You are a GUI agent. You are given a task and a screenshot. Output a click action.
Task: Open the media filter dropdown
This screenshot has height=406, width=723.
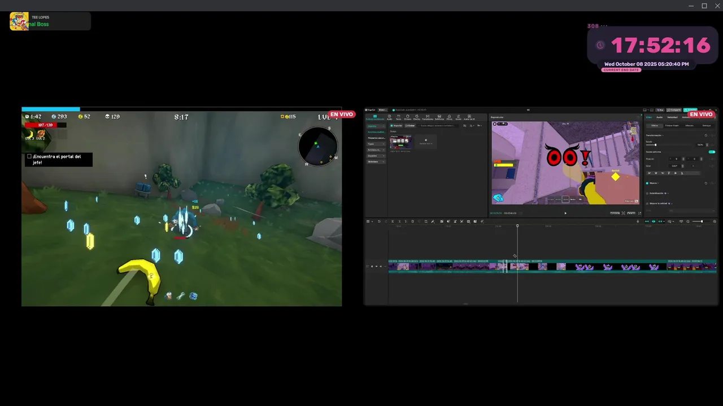point(480,126)
